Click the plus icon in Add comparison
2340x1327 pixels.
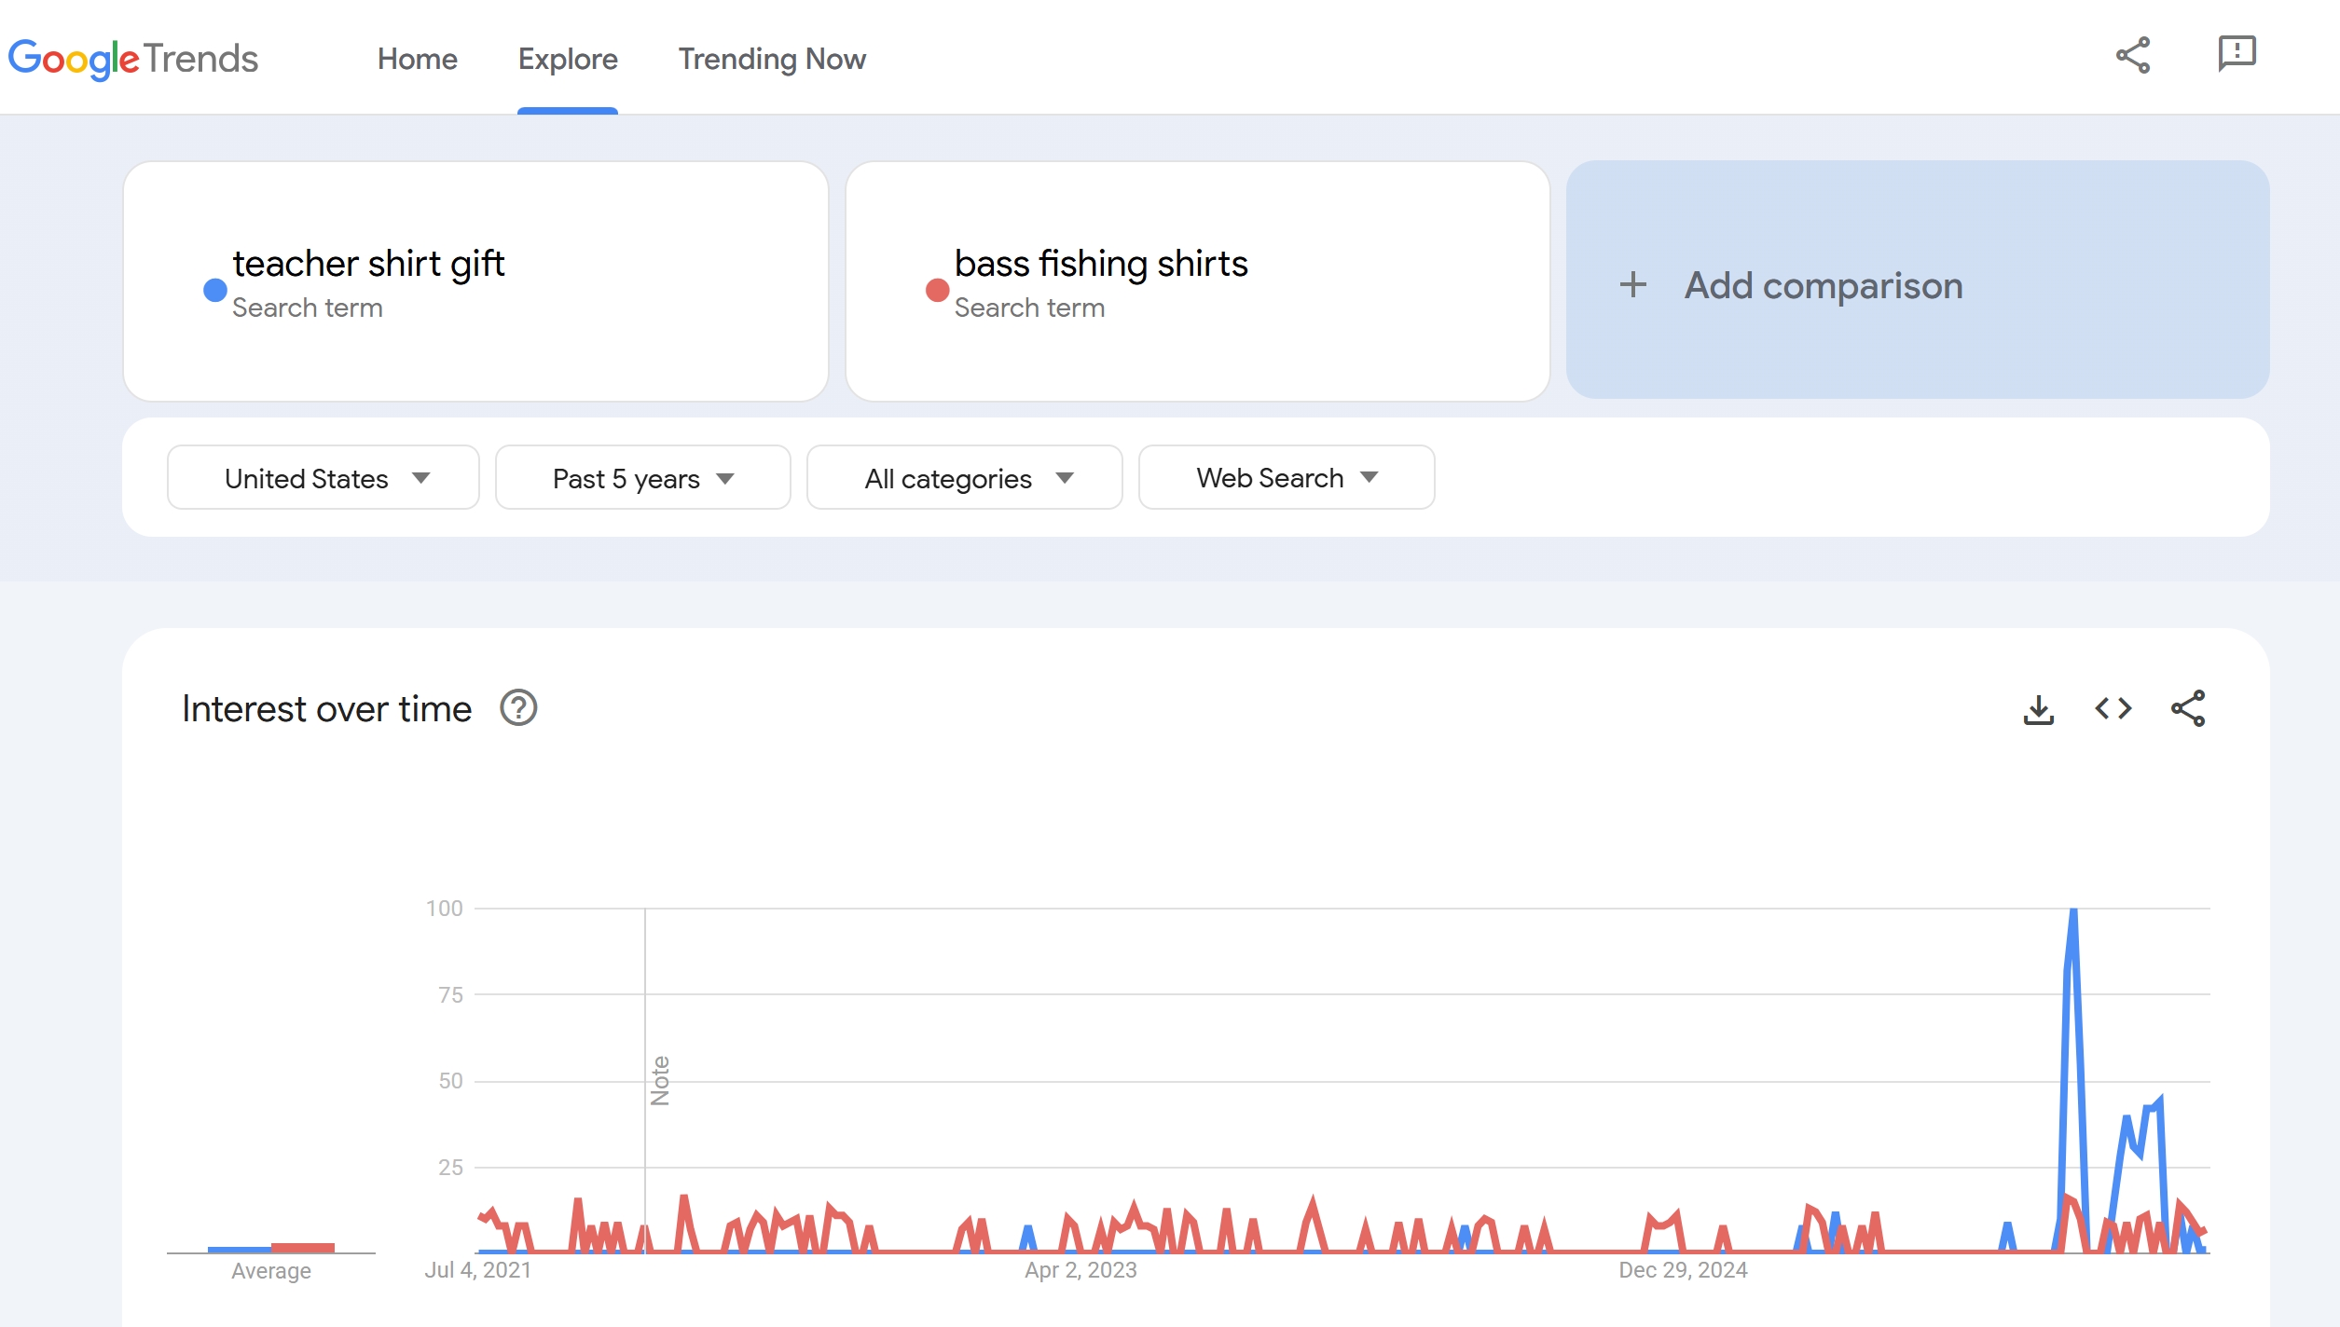1632,284
